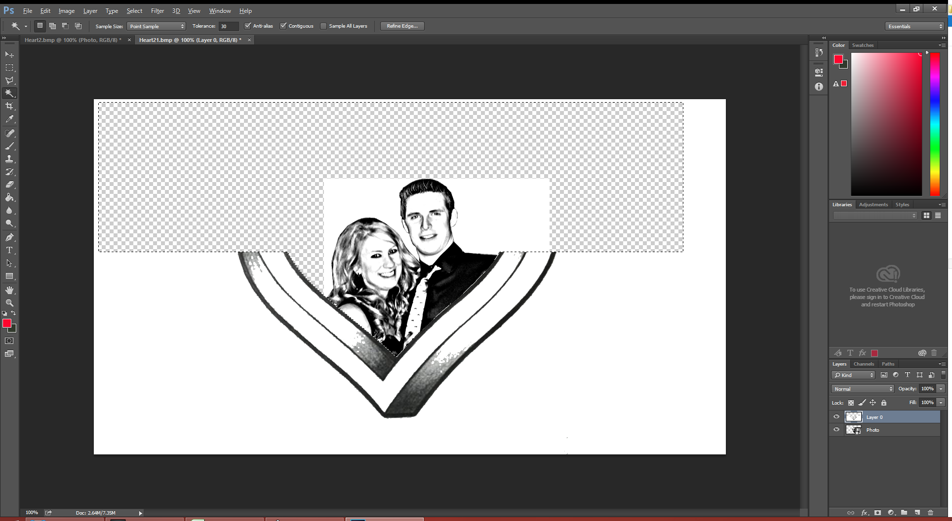Select the Pen tool
Viewport: 952px width, 521px height.
coord(9,237)
